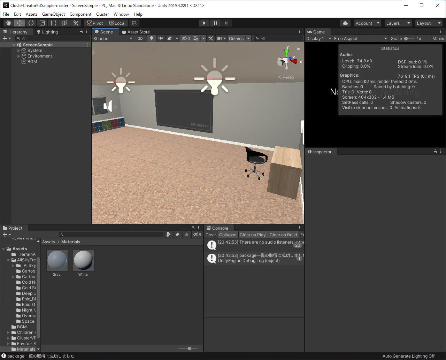The width and height of the screenshot is (446, 360).
Task: Open Hierarchy create plus button
Action: [x=7, y=38]
